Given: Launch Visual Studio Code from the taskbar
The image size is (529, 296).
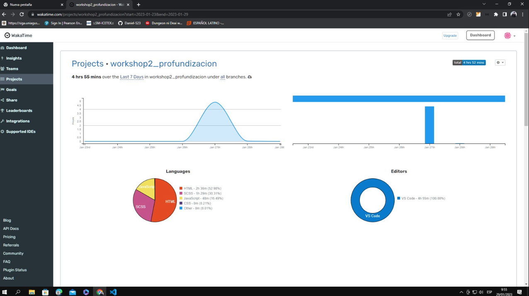Looking at the screenshot, I should [x=113, y=292].
